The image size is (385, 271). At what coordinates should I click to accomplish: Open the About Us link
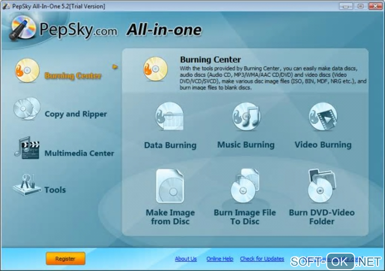tap(186, 259)
